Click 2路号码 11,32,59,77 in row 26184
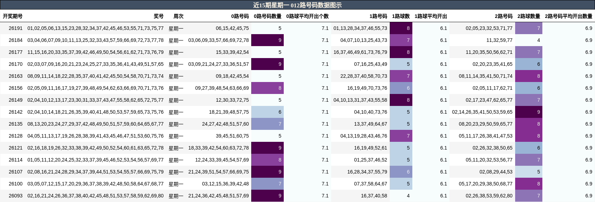This screenshot has width=595, height=202. (x=499, y=40)
